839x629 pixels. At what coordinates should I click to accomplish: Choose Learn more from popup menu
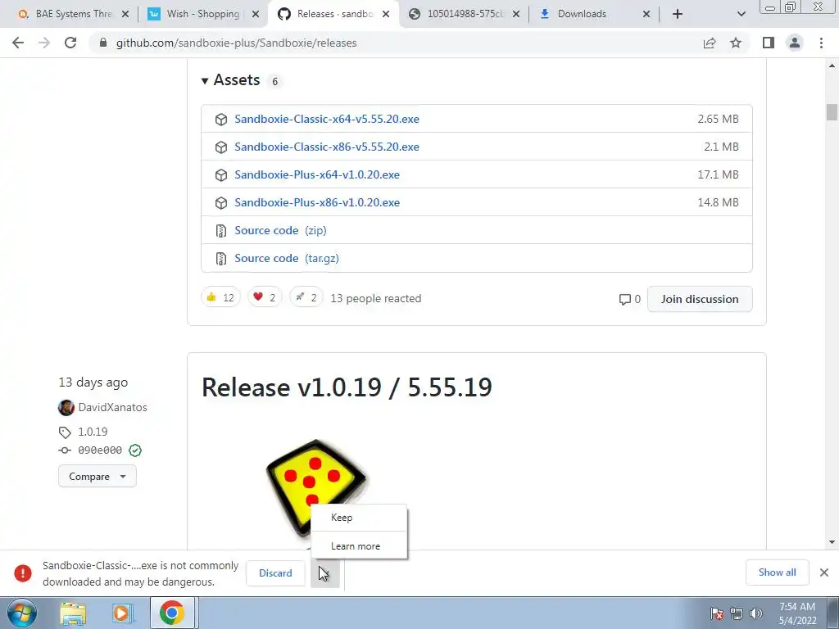(x=359, y=546)
